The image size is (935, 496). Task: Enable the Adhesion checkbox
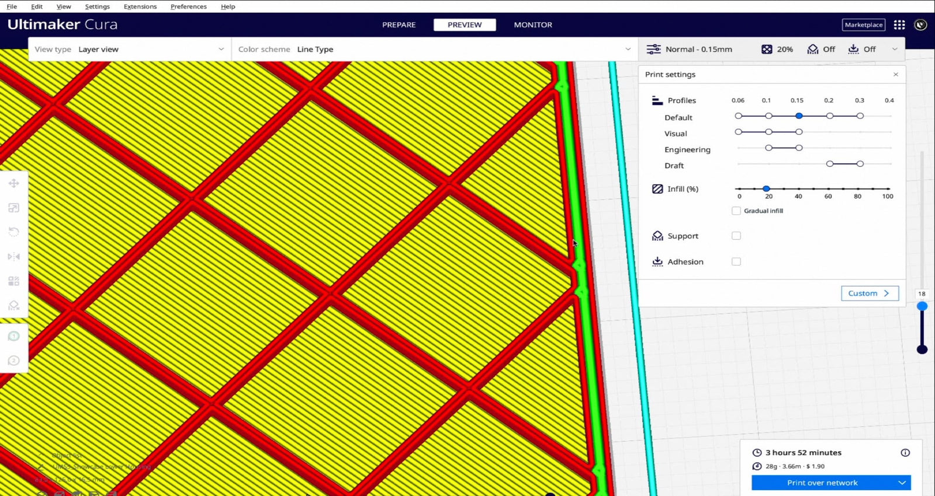[x=736, y=262]
